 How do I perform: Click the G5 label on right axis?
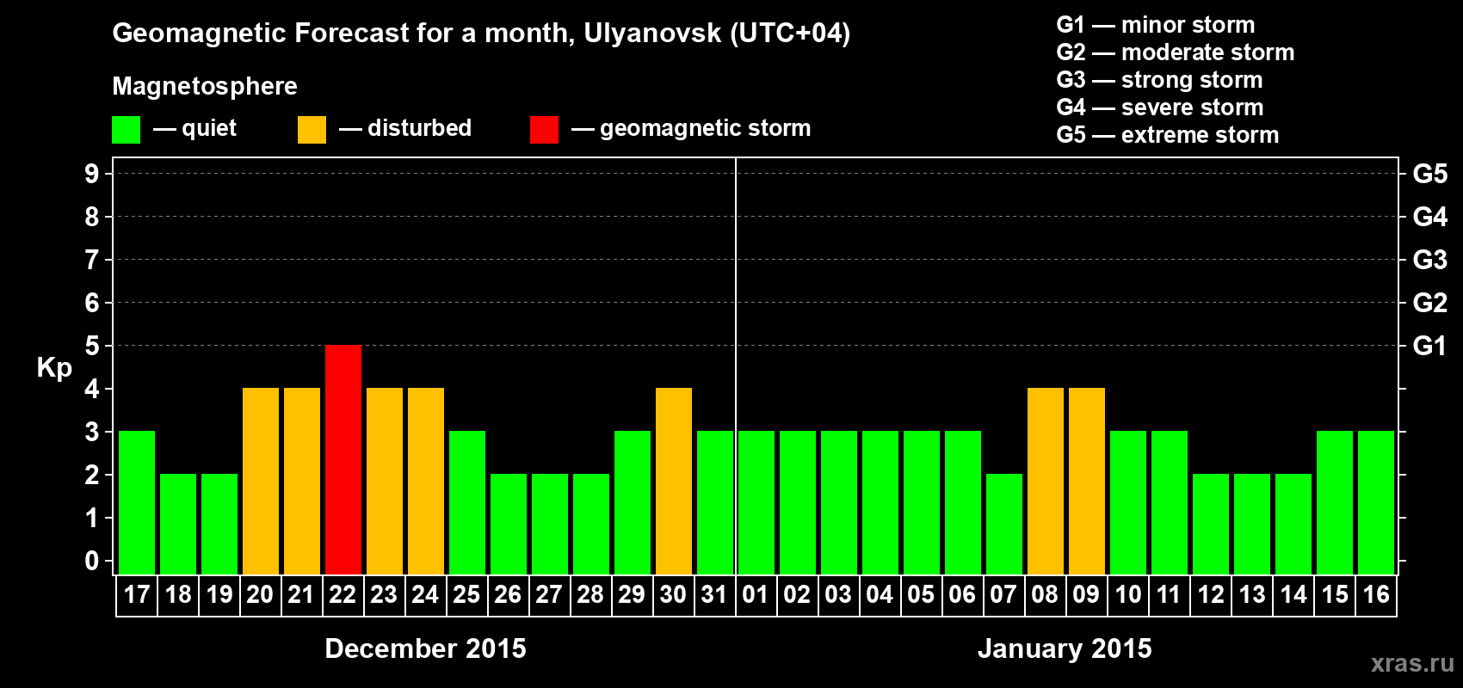[x=1430, y=174]
